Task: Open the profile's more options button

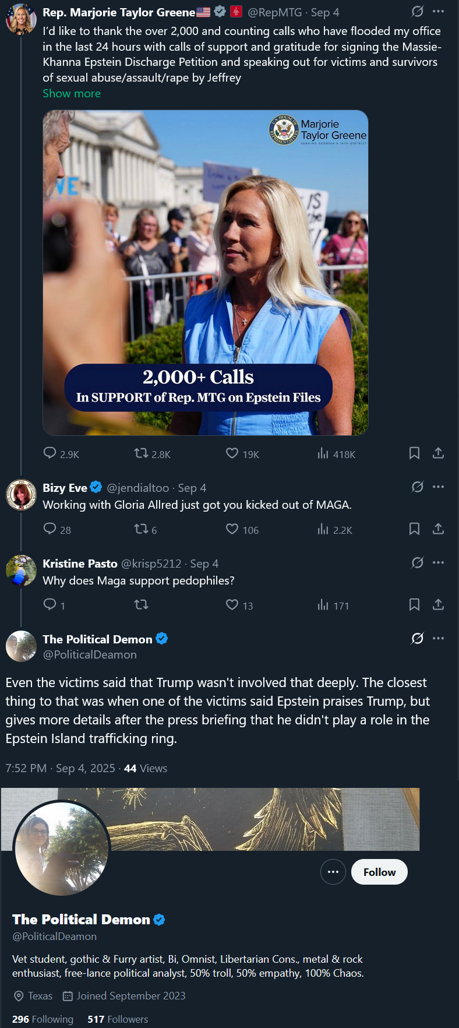Action: 333,872
